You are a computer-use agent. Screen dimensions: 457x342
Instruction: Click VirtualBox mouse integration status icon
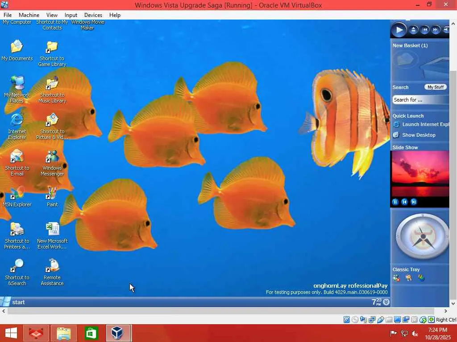coord(423,320)
